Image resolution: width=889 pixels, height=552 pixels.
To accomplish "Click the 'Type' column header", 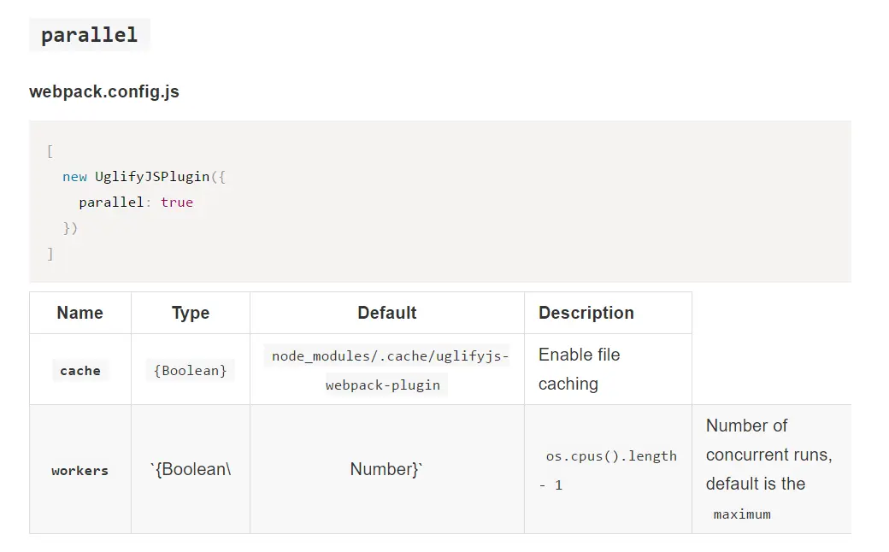I will coord(191,313).
